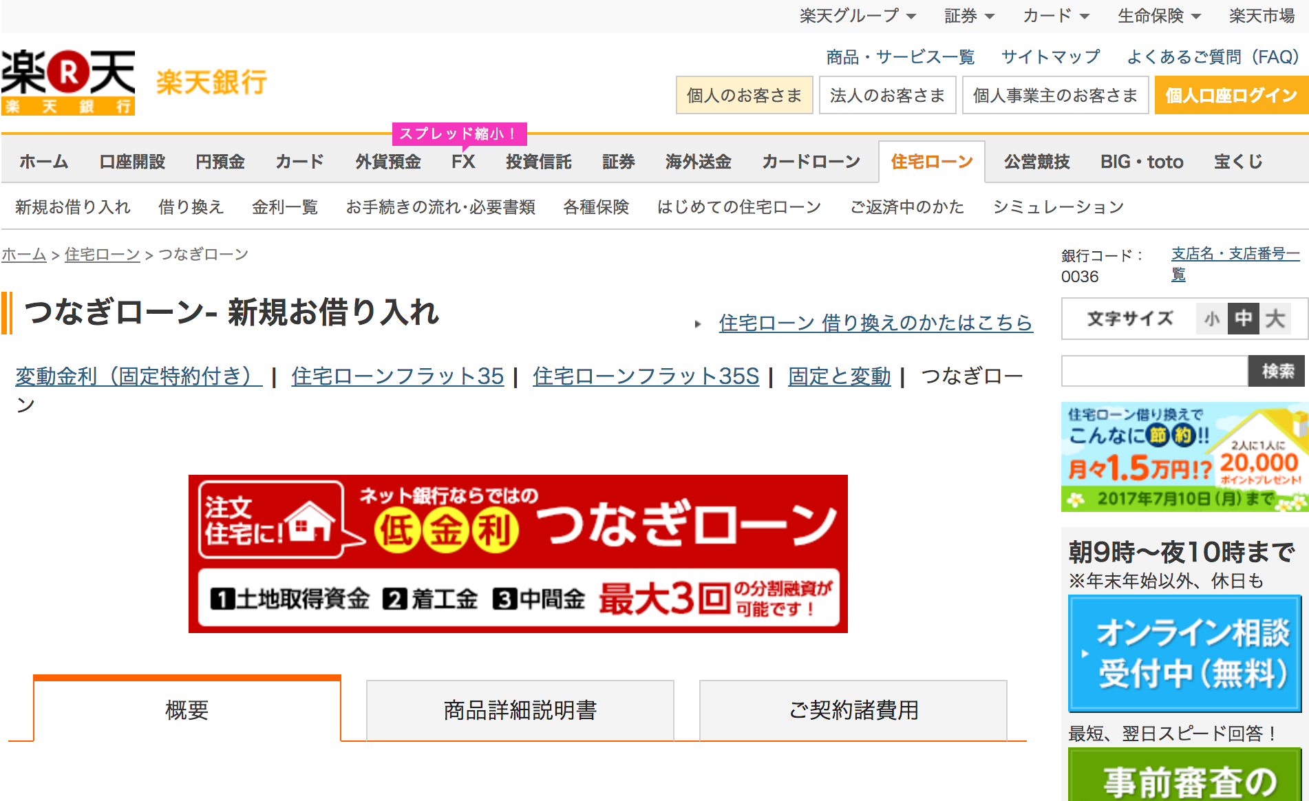Expand the 証券 top dropdown

click(x=969, y=16)
